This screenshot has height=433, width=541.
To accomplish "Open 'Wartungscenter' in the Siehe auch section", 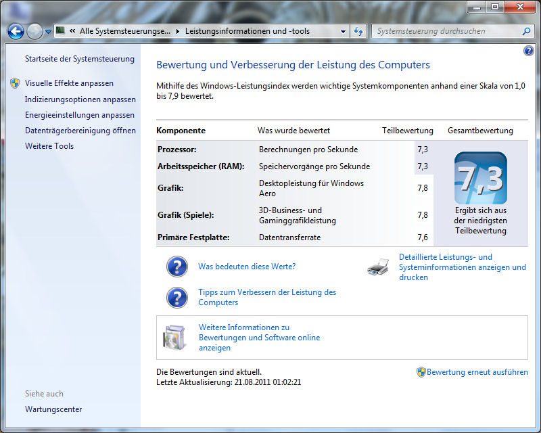I will click(x=53, y=409).
